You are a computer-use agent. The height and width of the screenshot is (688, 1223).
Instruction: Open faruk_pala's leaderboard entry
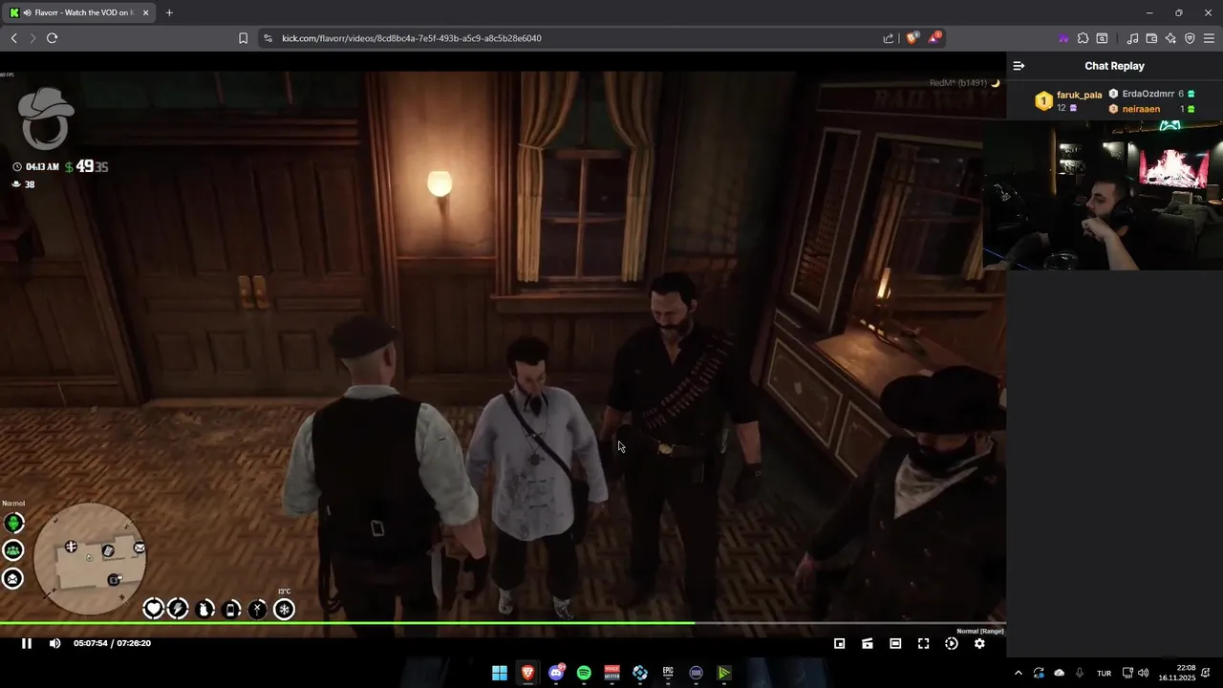pos(1068,100)
